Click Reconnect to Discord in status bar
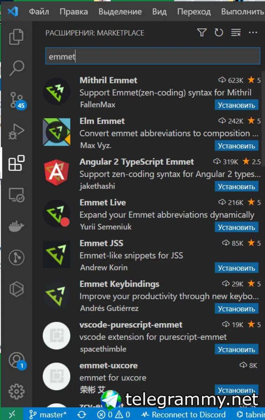The height and width of the screenshot is (420, 265). pyautogui.click(x=183, y=414)
